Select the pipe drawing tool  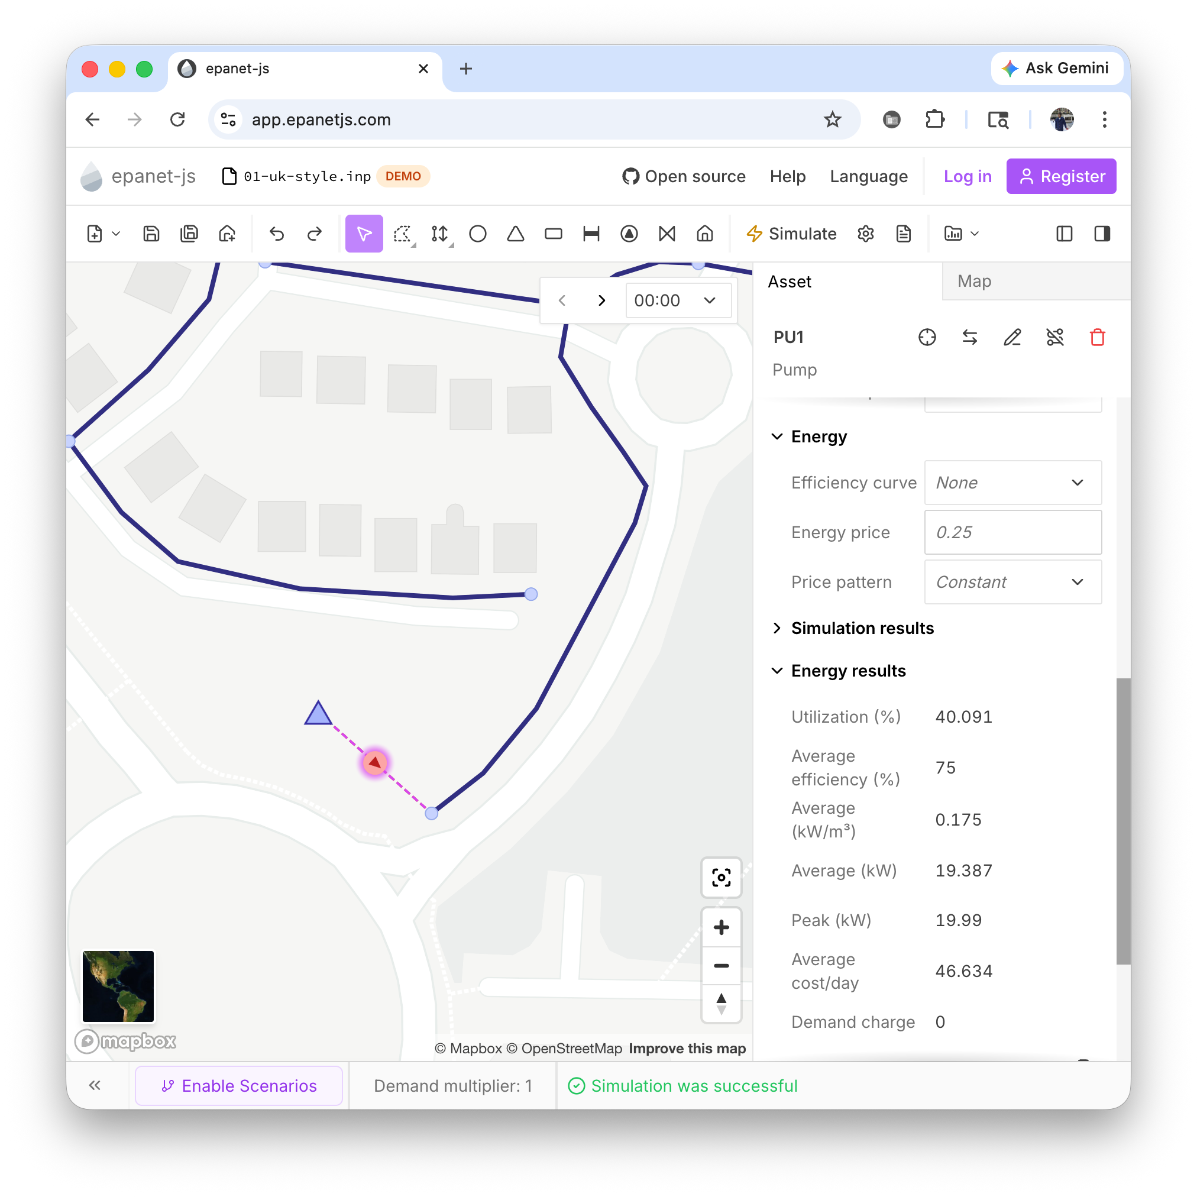(591, 234)
